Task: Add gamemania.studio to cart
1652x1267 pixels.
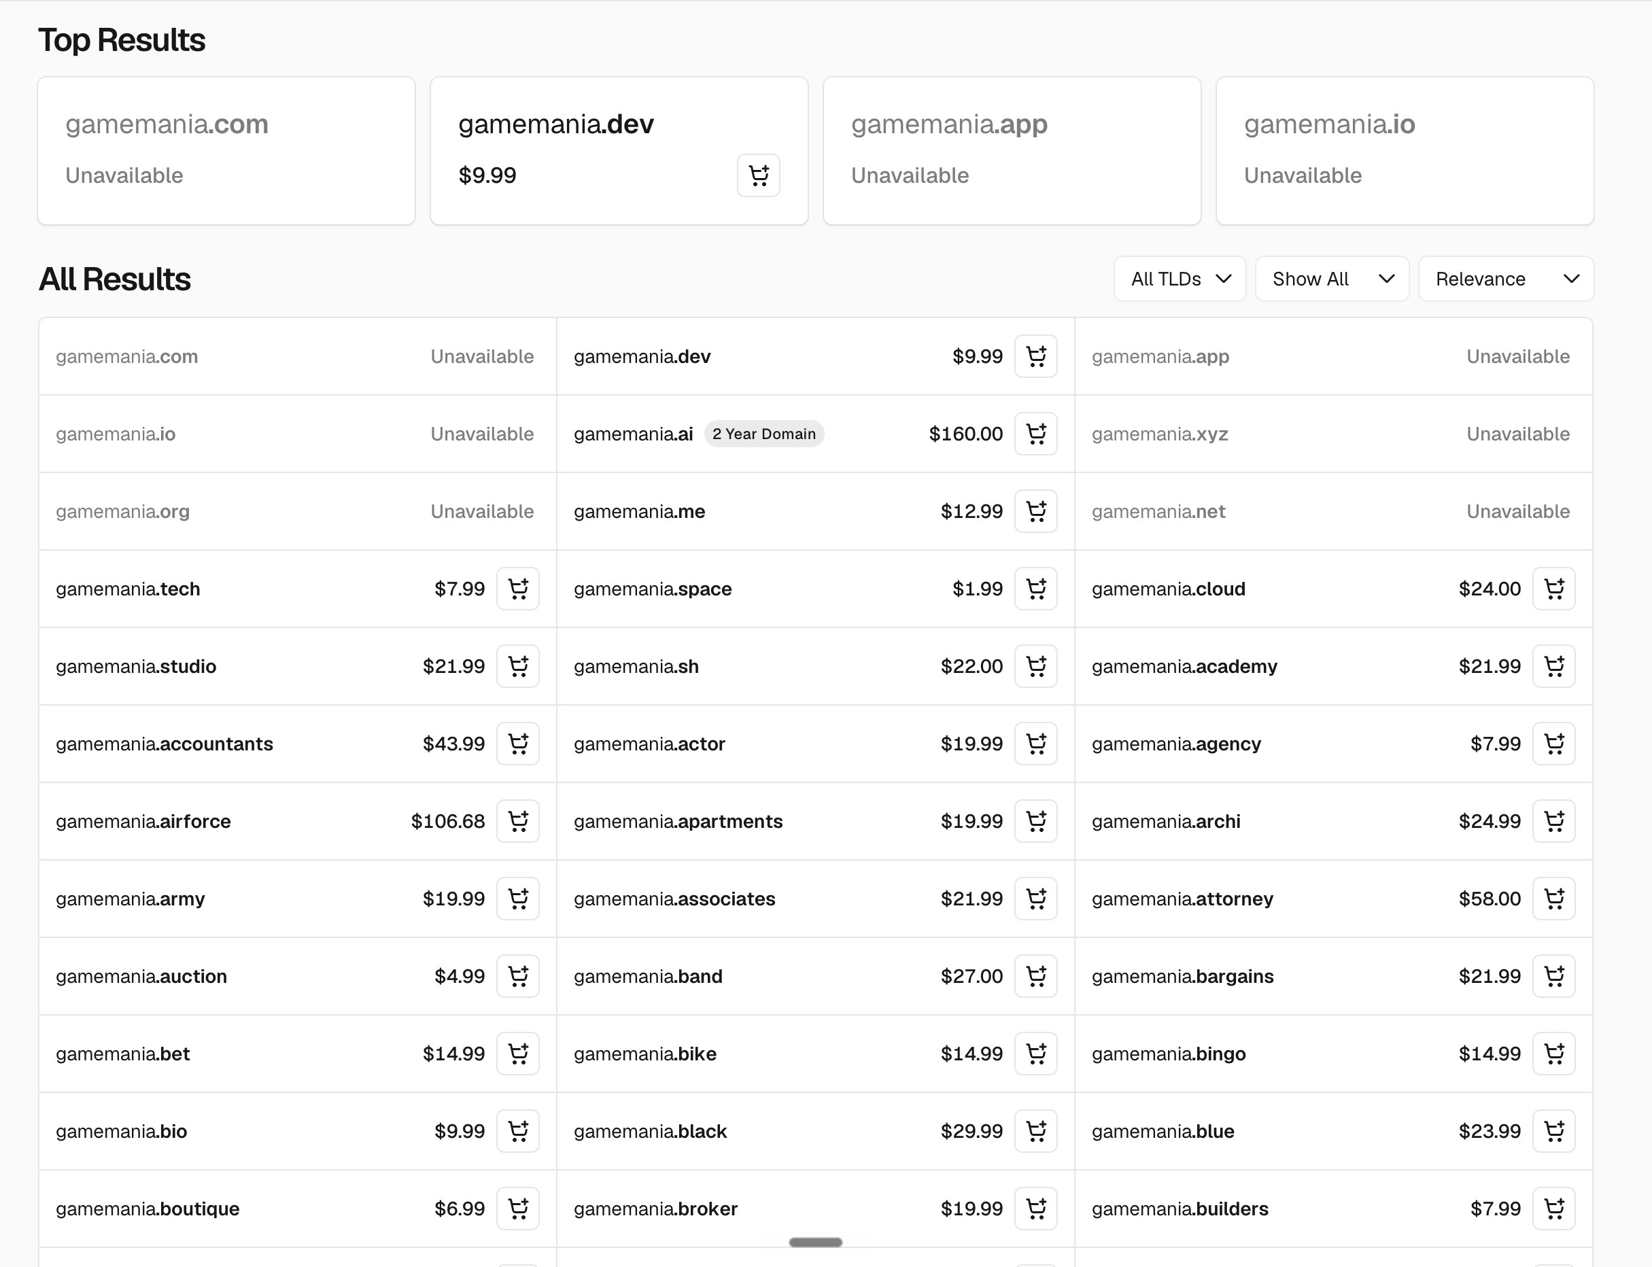Action: (518, 666)
